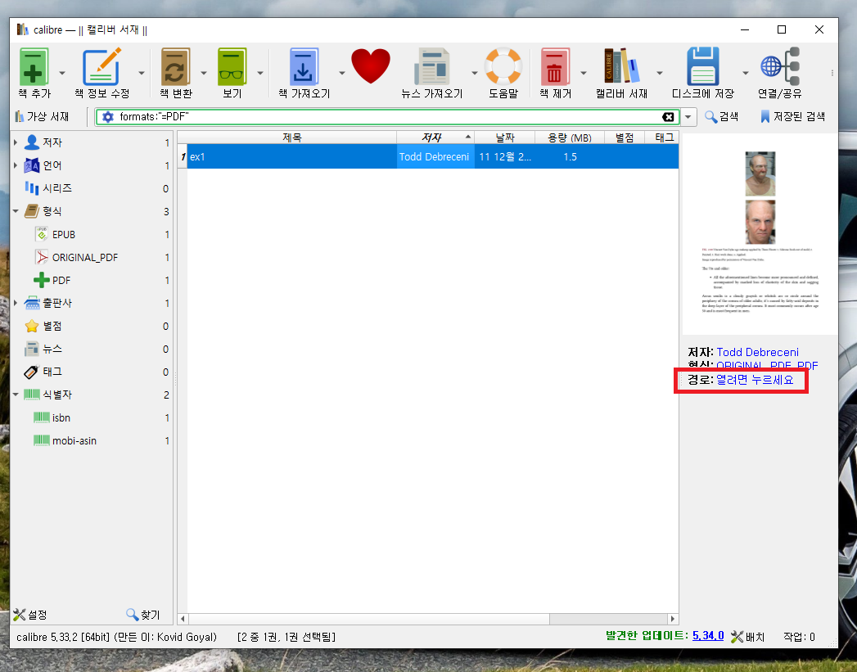Select the 시리즈 (Series) category
857x672 pixels.
[x=48, y=188]
